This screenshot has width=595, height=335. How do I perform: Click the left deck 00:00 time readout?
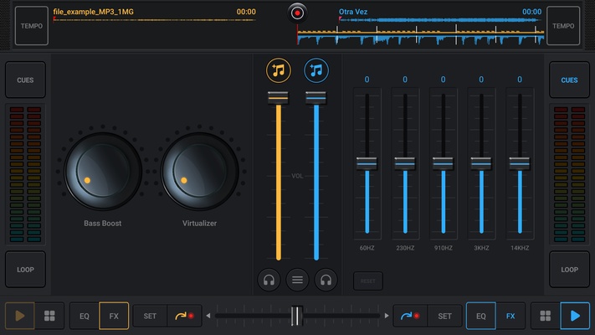click(x=246, y=12)
